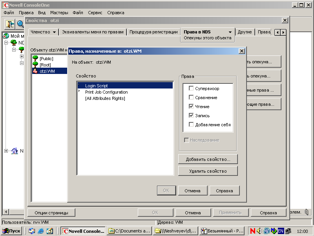Switch to \\Neshveyev\d taskbar item
314x236 pixels.
click(175, 231)
